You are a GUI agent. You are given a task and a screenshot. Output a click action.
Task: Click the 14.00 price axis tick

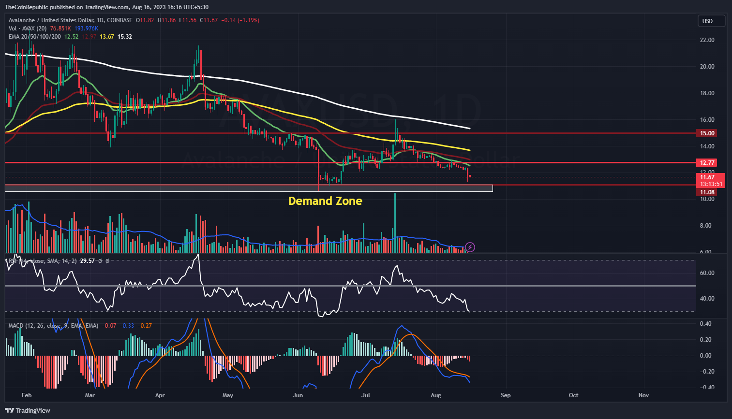(x=707, y=146)
